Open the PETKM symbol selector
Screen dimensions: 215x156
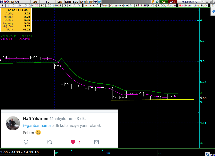[20, 2]
